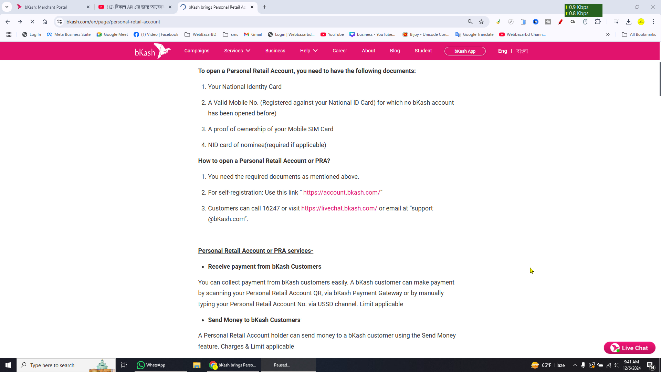Select the Business menu item
661x372 pixels.
(x=275, y=51)
